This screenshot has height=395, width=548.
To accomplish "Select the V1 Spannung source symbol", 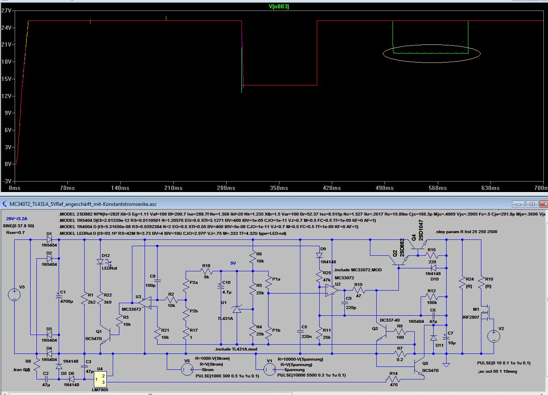I will pyautogui.click(x=269, y=369).
